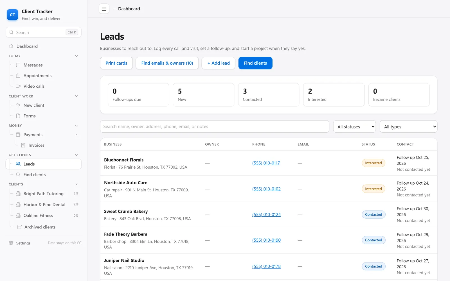Click the Messages chat icon
The image size is (450, 281).
18,65
